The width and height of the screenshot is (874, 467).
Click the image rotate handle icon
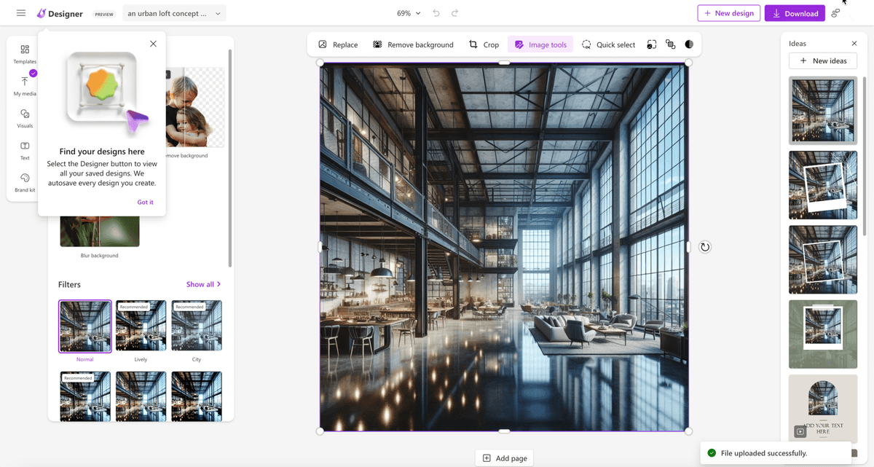pyautogui.click(x=704, y=247)
